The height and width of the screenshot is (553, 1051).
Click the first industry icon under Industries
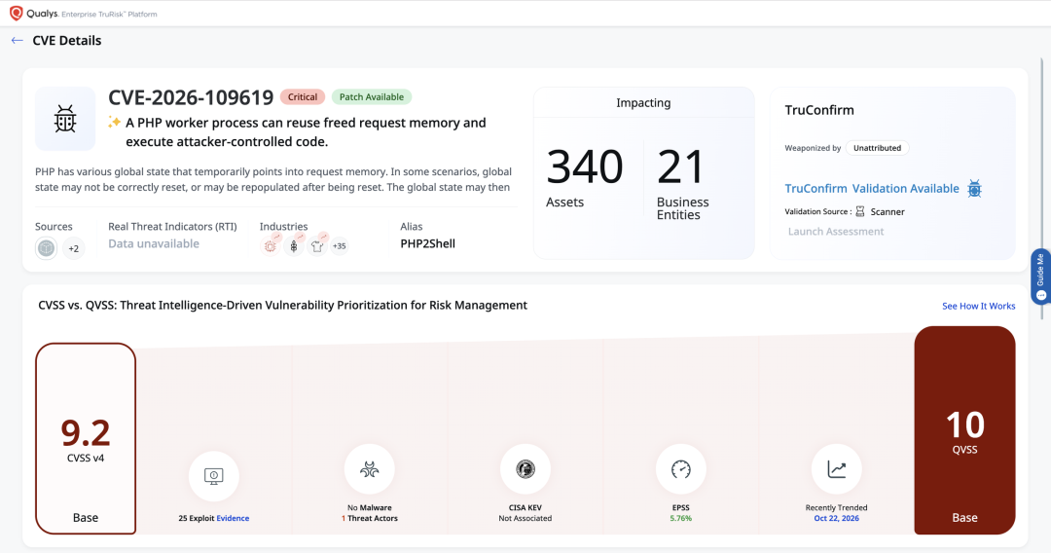271,246
